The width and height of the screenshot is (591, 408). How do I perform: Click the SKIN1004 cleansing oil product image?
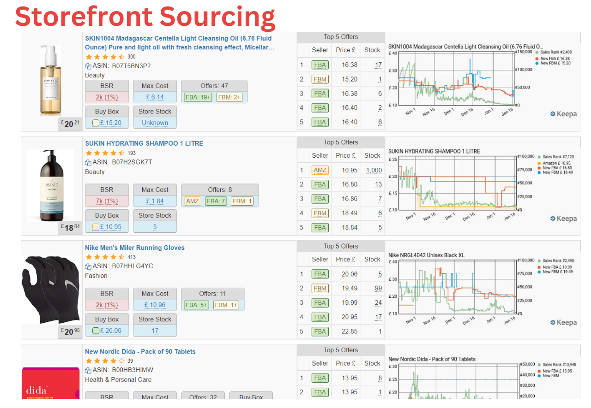(50, 80)
